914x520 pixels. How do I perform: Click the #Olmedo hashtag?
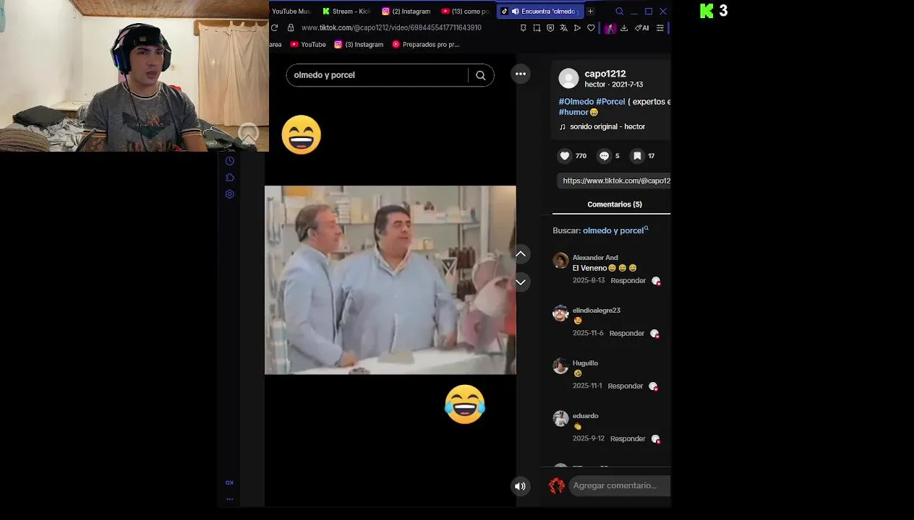[x=576, y=102]
